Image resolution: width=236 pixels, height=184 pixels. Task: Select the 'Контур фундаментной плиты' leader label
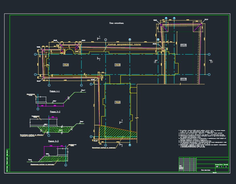pyautogui.click(x=124, y=44)
